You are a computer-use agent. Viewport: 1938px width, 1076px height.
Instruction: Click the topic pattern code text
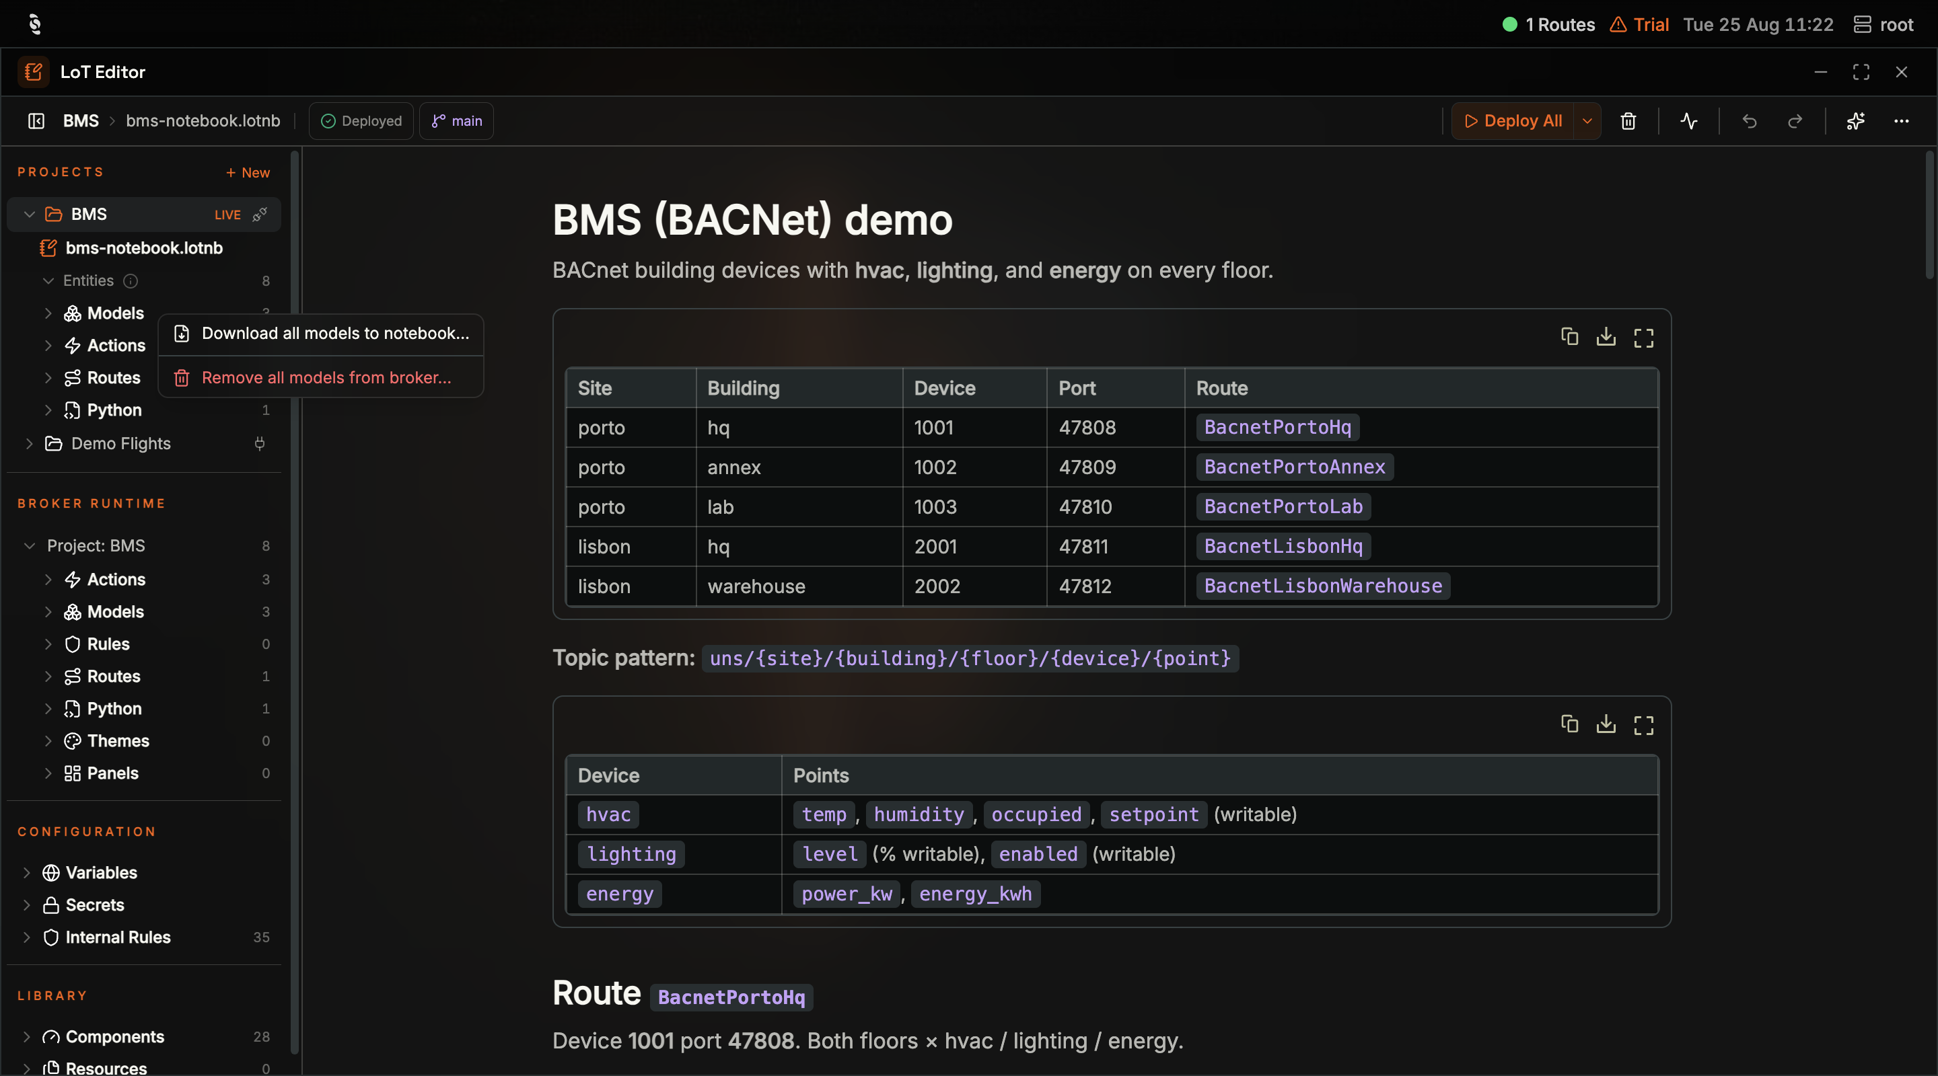click(x=970, y=660)
